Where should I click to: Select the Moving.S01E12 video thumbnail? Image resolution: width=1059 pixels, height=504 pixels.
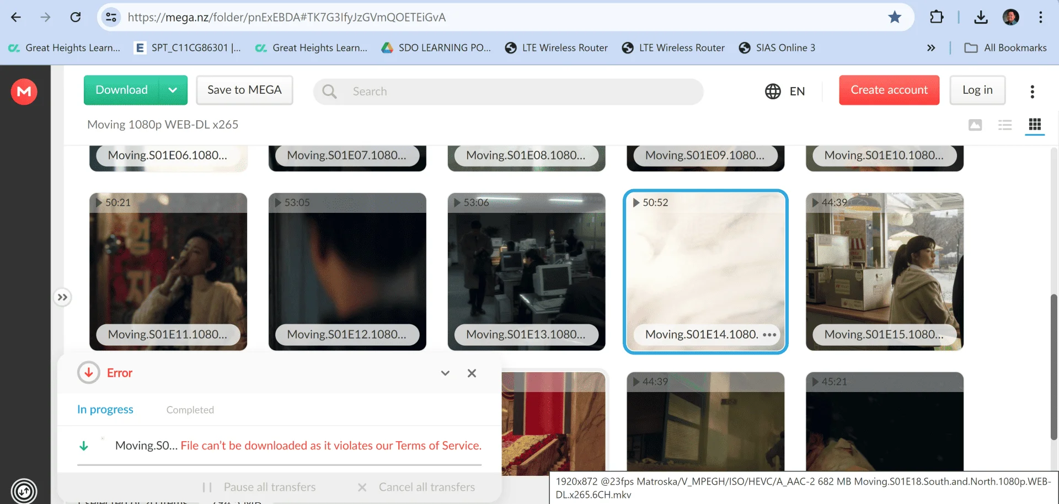347,271
